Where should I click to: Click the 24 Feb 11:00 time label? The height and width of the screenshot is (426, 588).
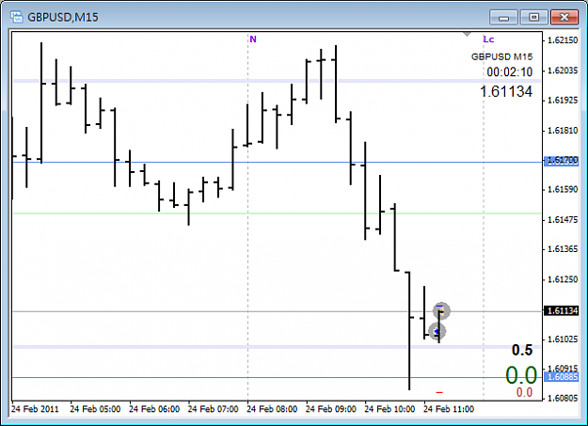449,409
